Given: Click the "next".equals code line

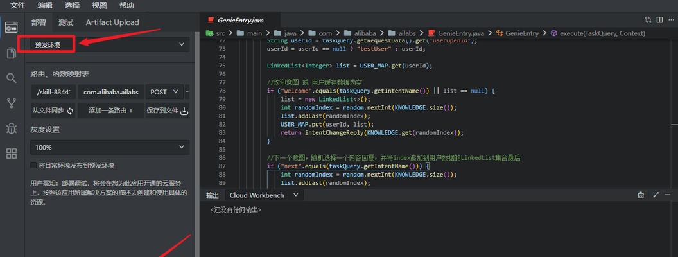Looking at the screenshot, I should (x=347, y=166).
